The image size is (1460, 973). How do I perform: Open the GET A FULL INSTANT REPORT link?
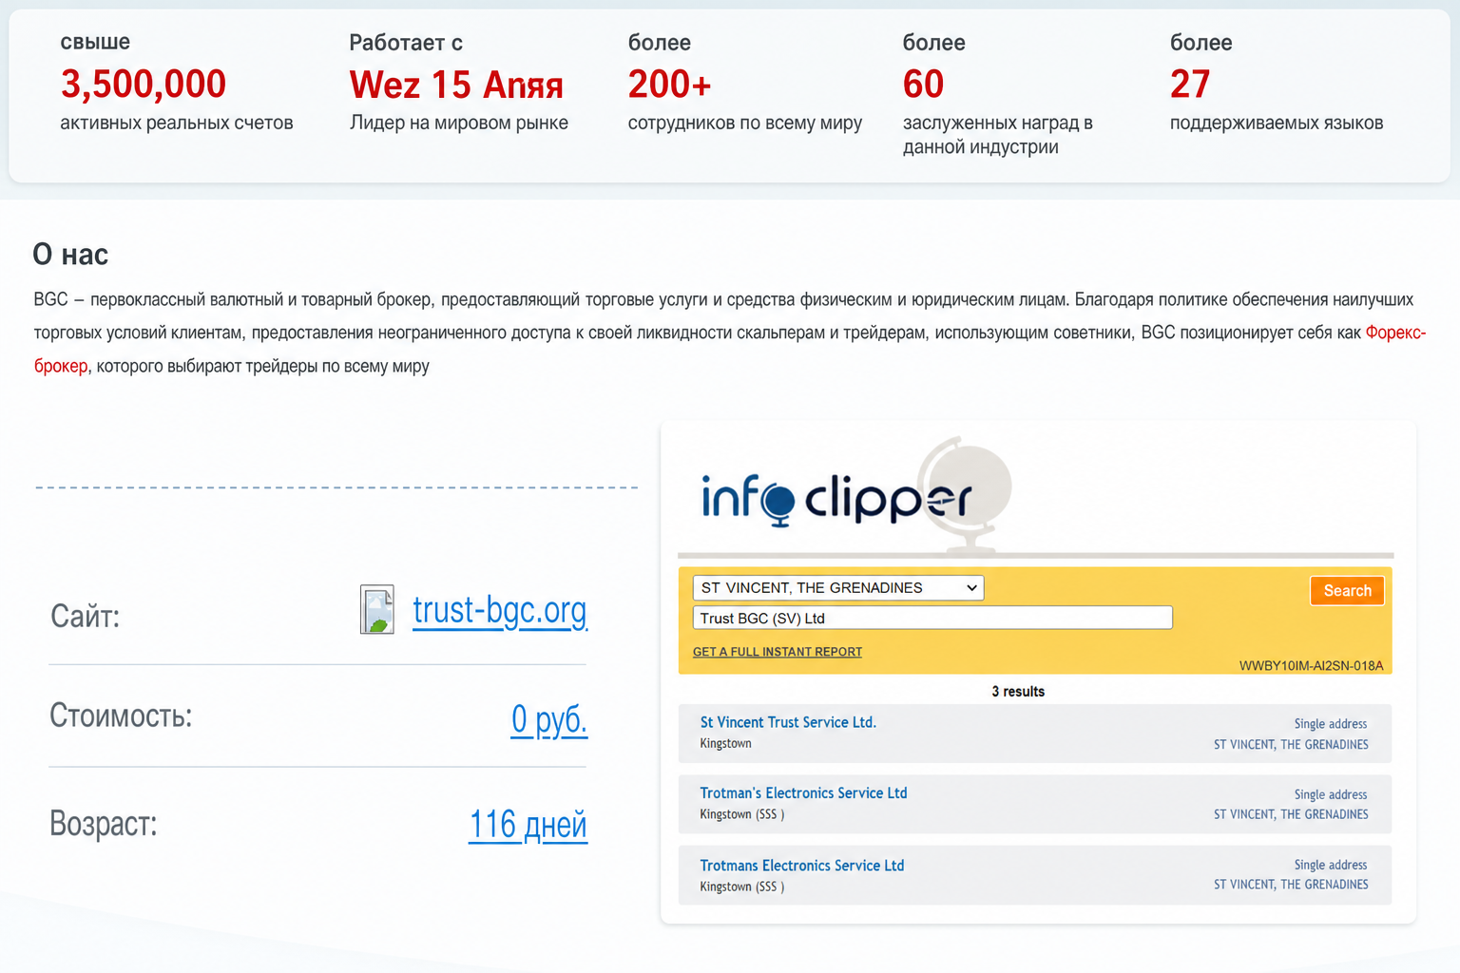(778, 652)
